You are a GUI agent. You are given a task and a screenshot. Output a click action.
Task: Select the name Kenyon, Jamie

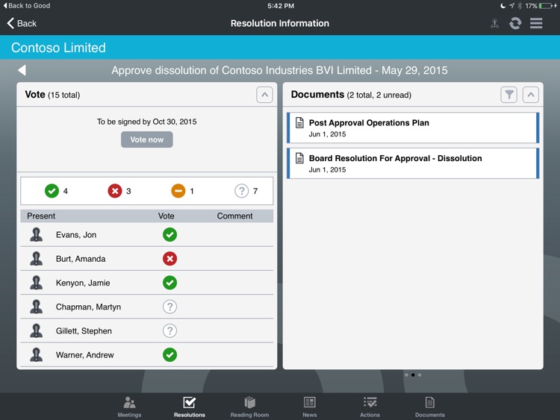(83, 283)
